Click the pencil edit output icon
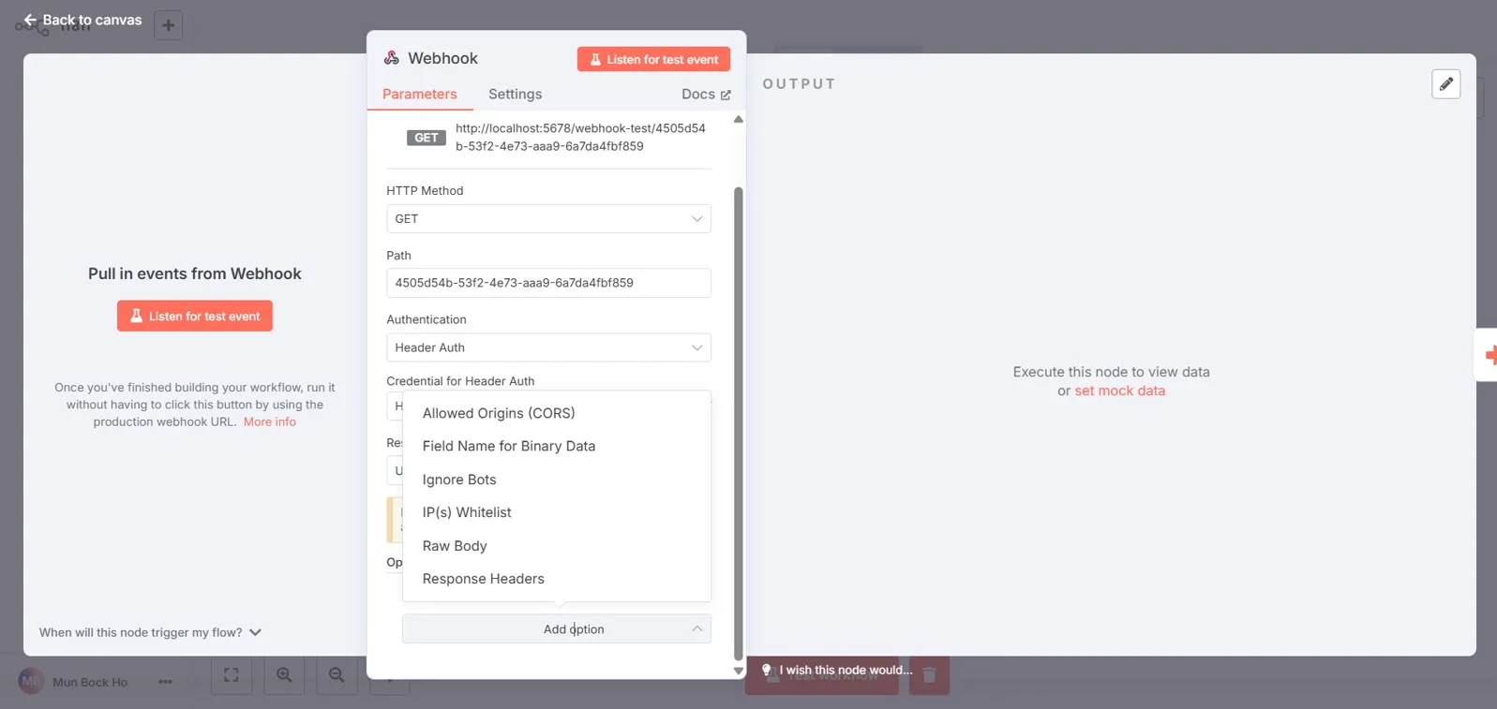 pyautogui.click(x=1446, y=84)
